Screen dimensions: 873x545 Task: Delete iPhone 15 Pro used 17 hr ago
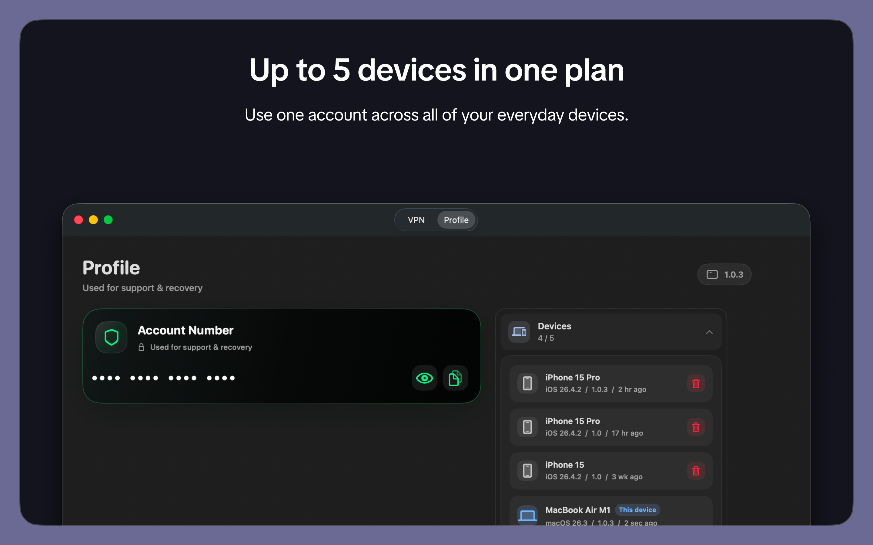[696, 427]
